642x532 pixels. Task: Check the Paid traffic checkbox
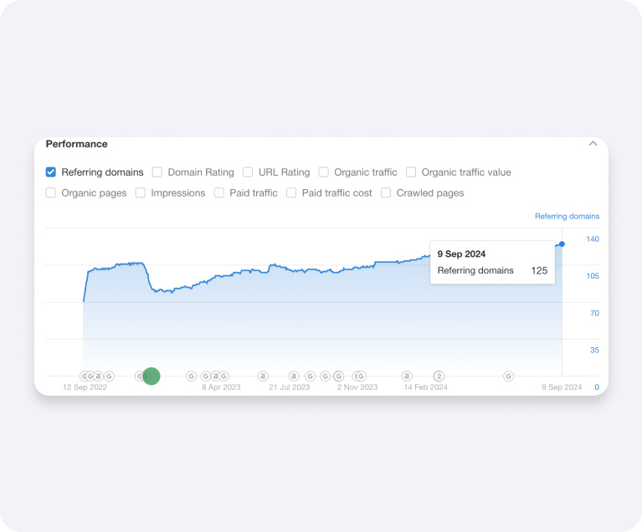click(219, 192)
